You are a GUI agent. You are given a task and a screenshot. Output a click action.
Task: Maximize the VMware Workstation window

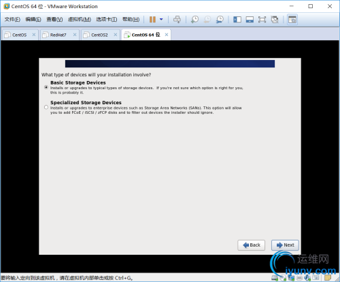(x=311, y=6)
